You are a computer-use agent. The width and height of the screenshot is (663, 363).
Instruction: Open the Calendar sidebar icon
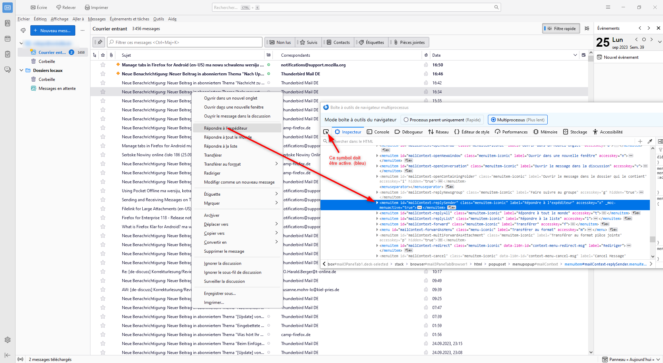coord(8,39)
